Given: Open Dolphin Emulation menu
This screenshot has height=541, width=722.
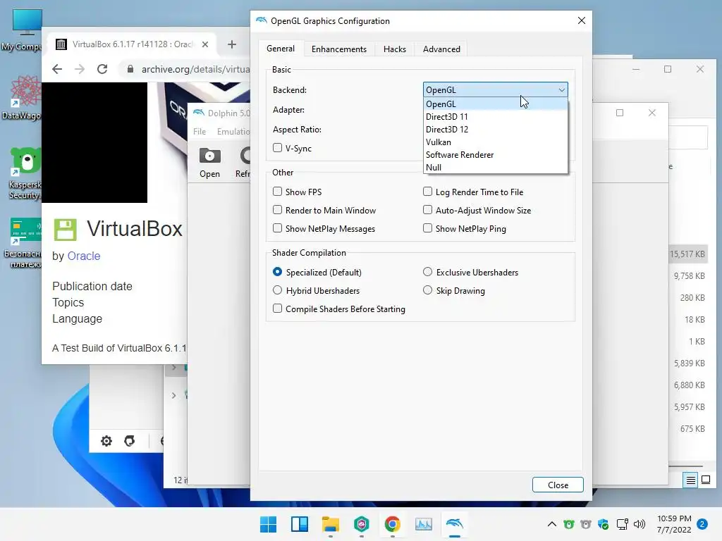Looking at the screenshot, I should coord(233,132).
